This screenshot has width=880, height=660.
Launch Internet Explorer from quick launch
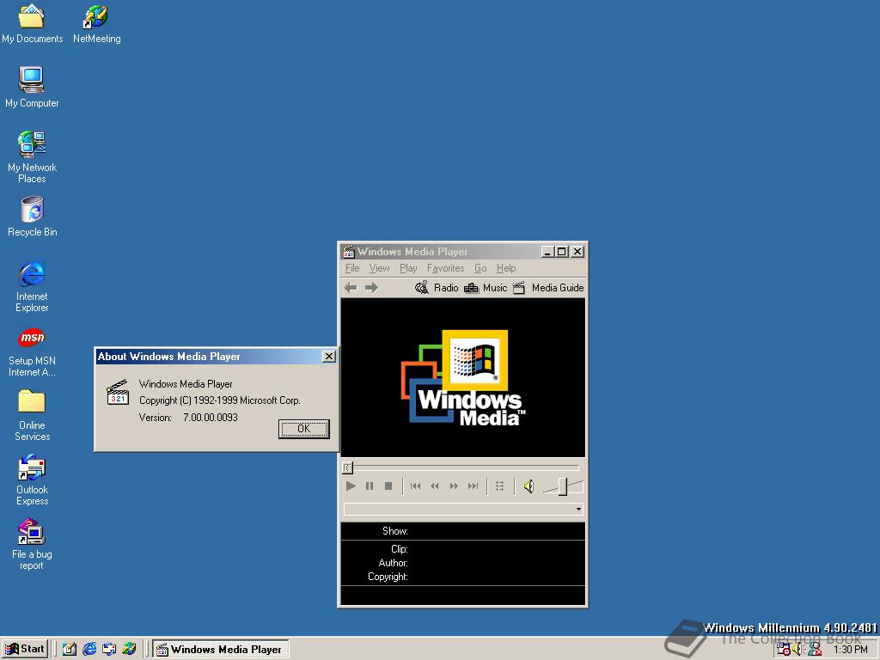tap(89, 650)
